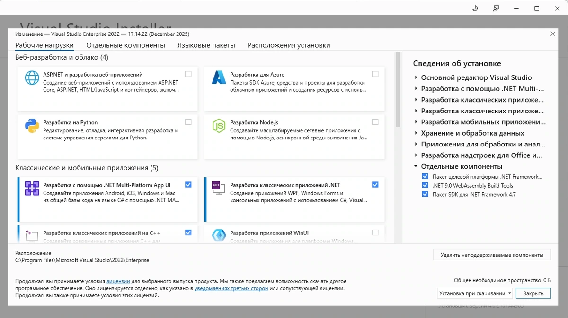Close the modification dialog with X icon

click(x=552, y=34)
